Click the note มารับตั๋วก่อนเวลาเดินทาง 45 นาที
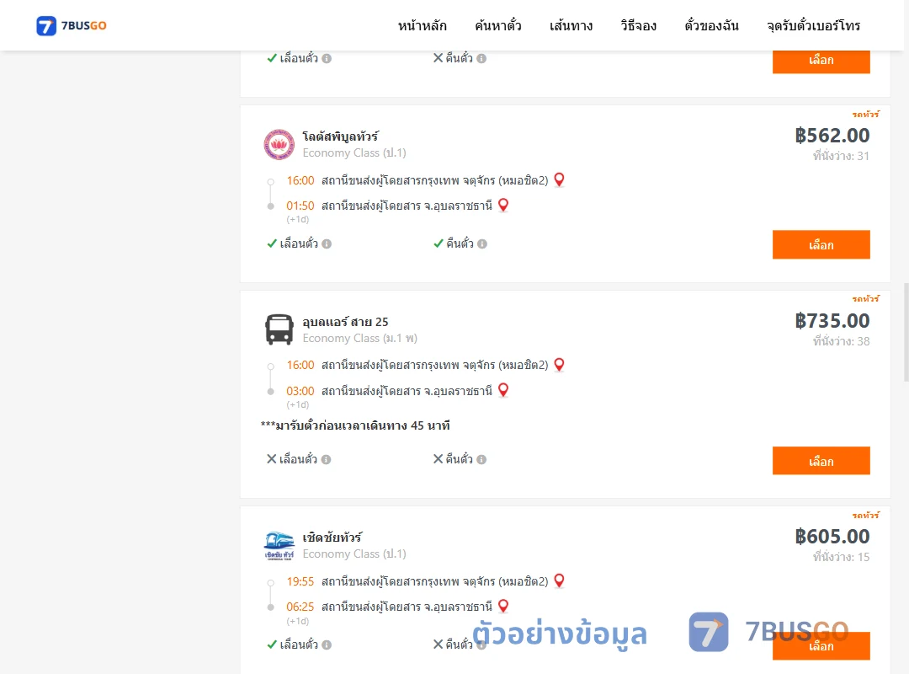The width and height of the screenshot is (909, 674). tap(355, 425)
